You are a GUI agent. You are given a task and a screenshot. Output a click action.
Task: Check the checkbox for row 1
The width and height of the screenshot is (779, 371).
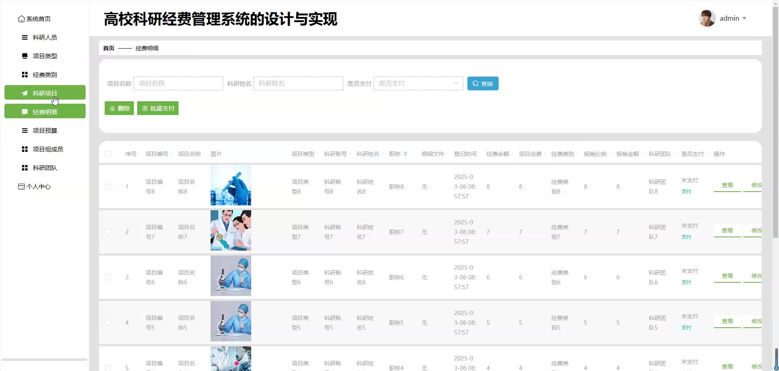(108, 187)
